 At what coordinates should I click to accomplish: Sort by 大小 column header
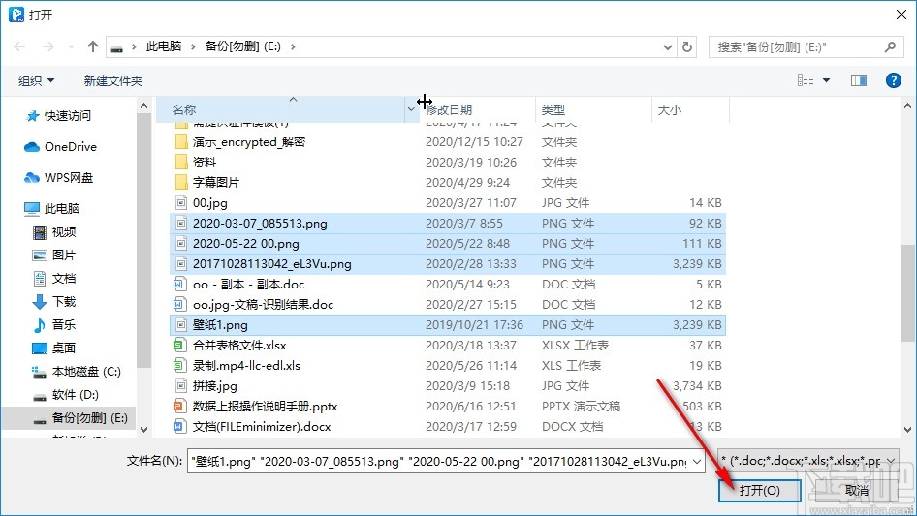pos(670,109)
